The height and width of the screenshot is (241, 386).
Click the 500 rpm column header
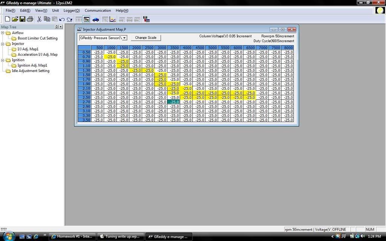pos(98,48)
